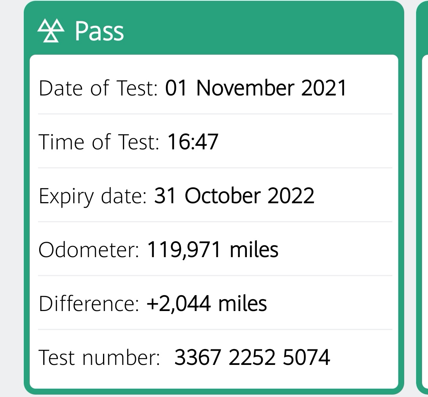Viewport: 428px width, 397px height.
Task: Click the miles unit after +2,044
Action: [x=243, y=303]
